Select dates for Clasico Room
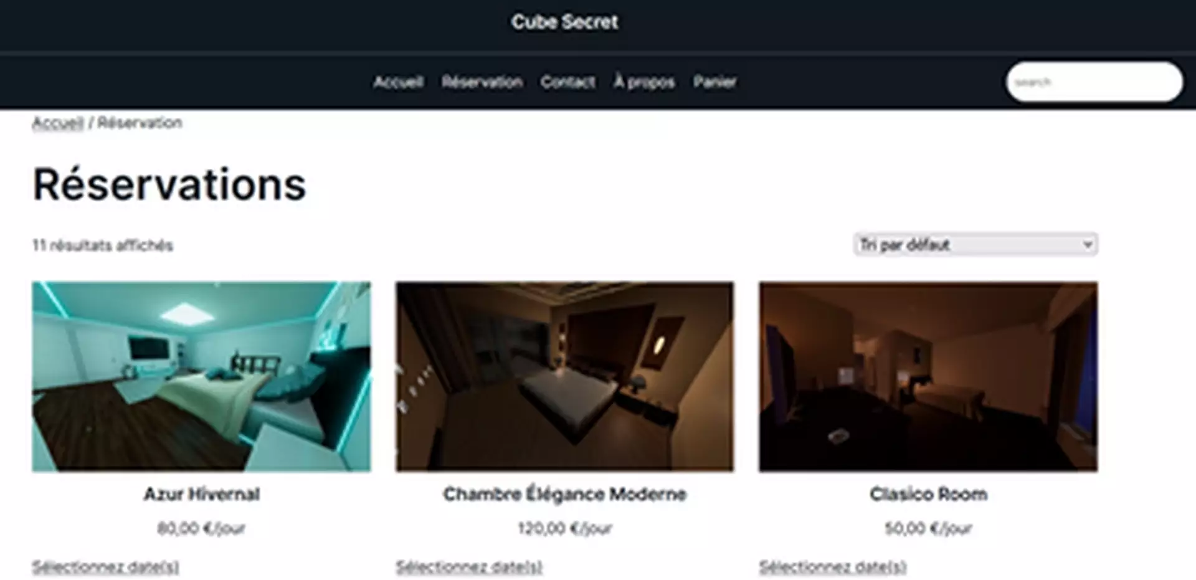The image size is (1196, 580). click(832, 567)
